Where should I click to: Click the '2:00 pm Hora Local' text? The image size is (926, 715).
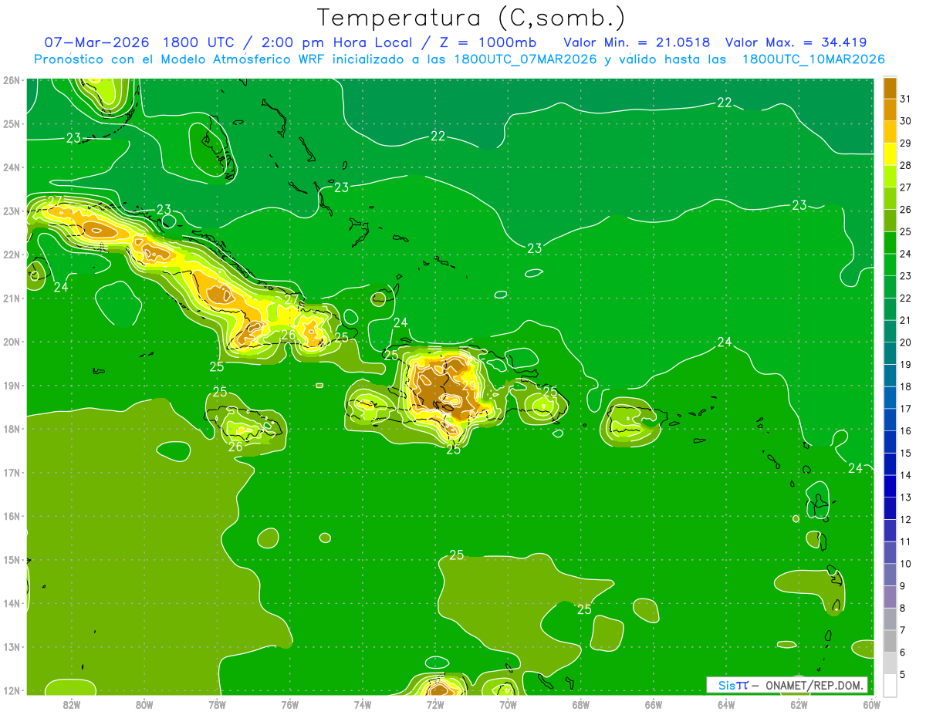point(336,42)
